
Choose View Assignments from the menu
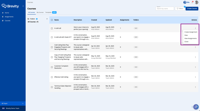[x=191, y=38]
